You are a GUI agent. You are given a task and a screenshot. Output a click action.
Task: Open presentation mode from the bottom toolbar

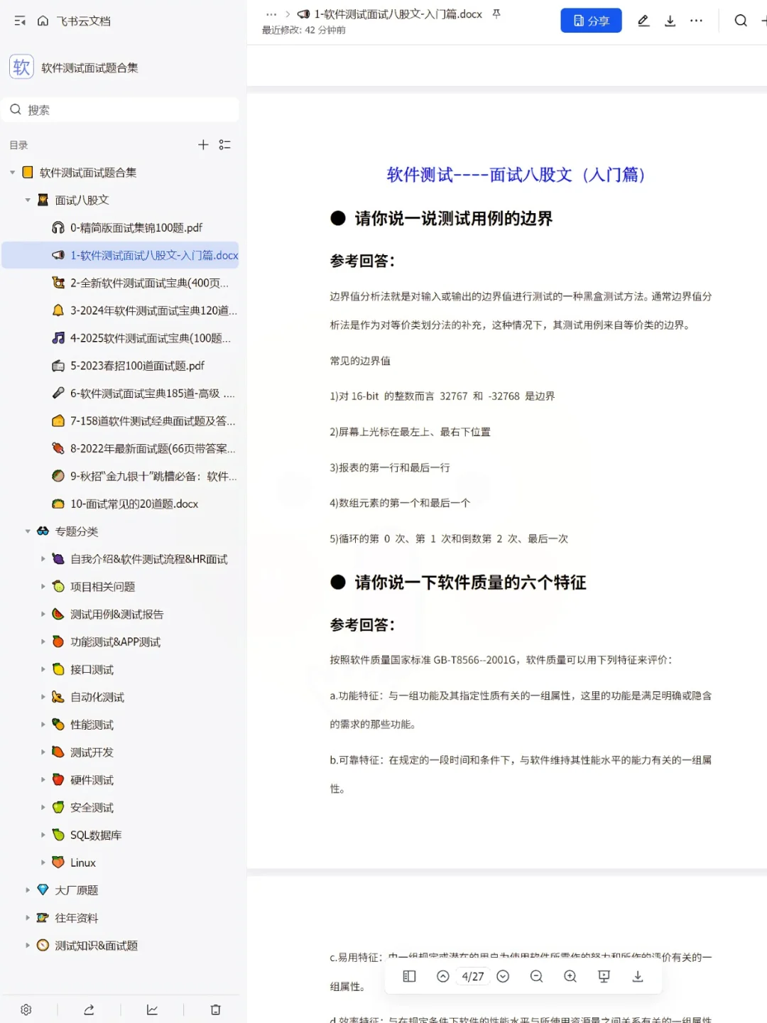tap(603, 976)
